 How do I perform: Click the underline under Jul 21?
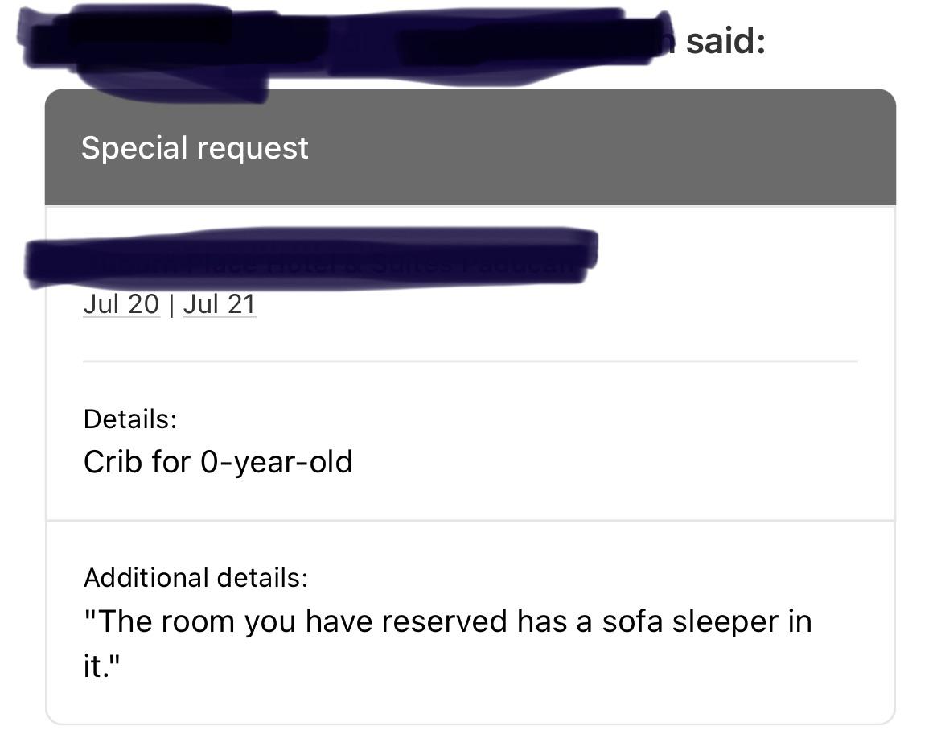point(220,317)
